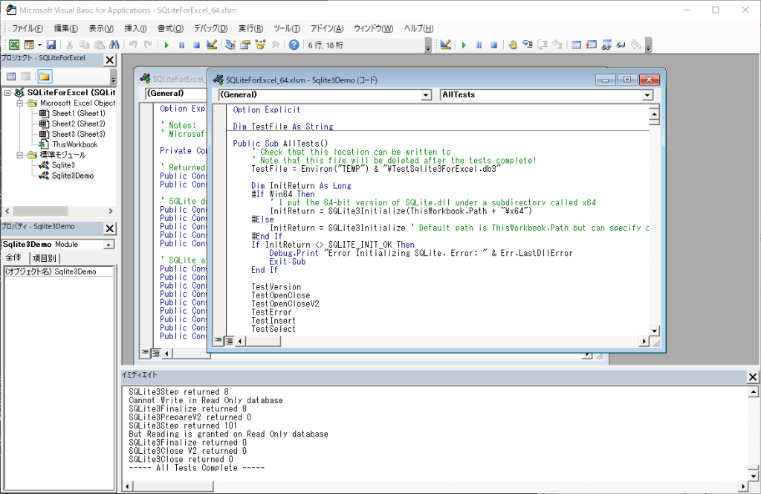Toggle Design Mode on the Standard toolbar
761x494 pixels.
(x=212, y=45)
